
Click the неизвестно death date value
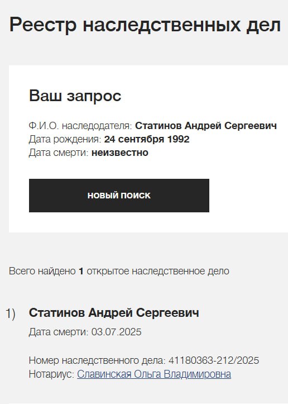point(120,153)
